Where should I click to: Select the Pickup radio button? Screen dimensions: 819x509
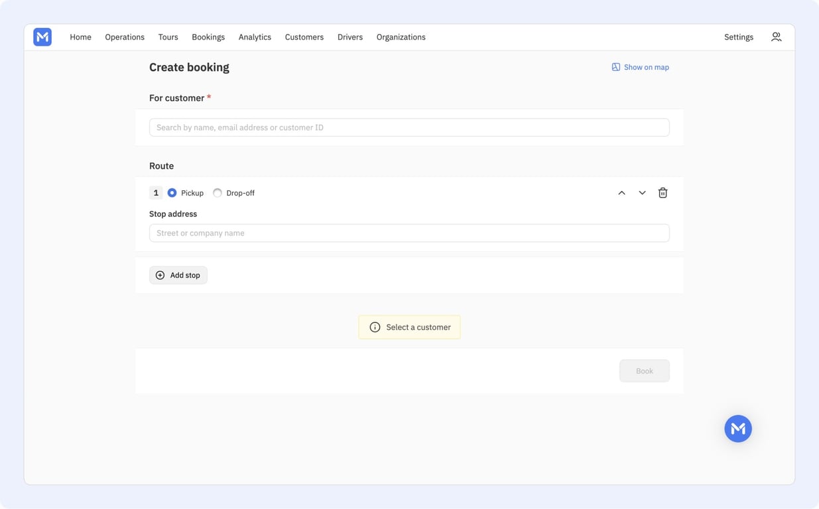coord(172,193)
